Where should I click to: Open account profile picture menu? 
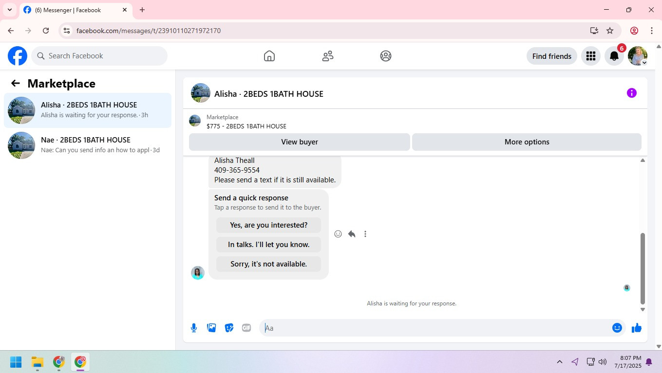(x=638, y=56)
